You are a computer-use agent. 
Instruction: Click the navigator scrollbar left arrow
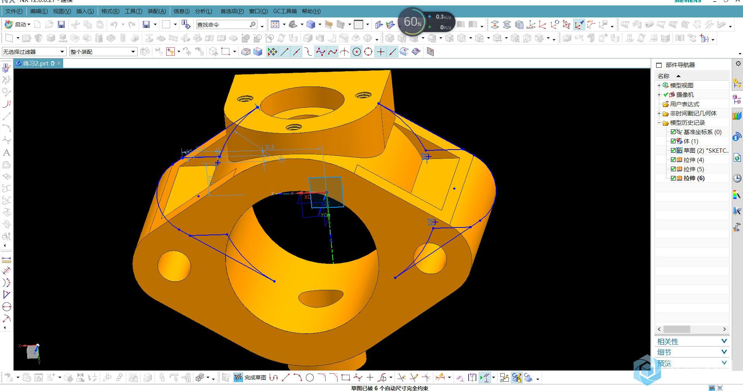pyautogui.click(x=659, y=329)
